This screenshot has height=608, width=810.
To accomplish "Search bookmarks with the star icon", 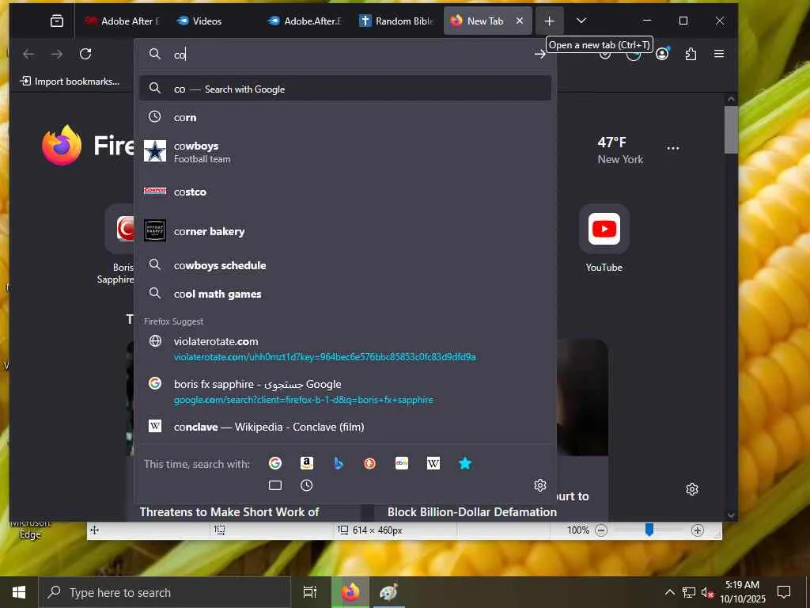I will (x=465, y=463).
